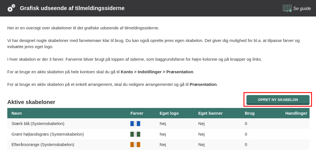Click the Efterårsorange color swatch
The width and height of the screenshot is (316, 151).
pos(135,145)
